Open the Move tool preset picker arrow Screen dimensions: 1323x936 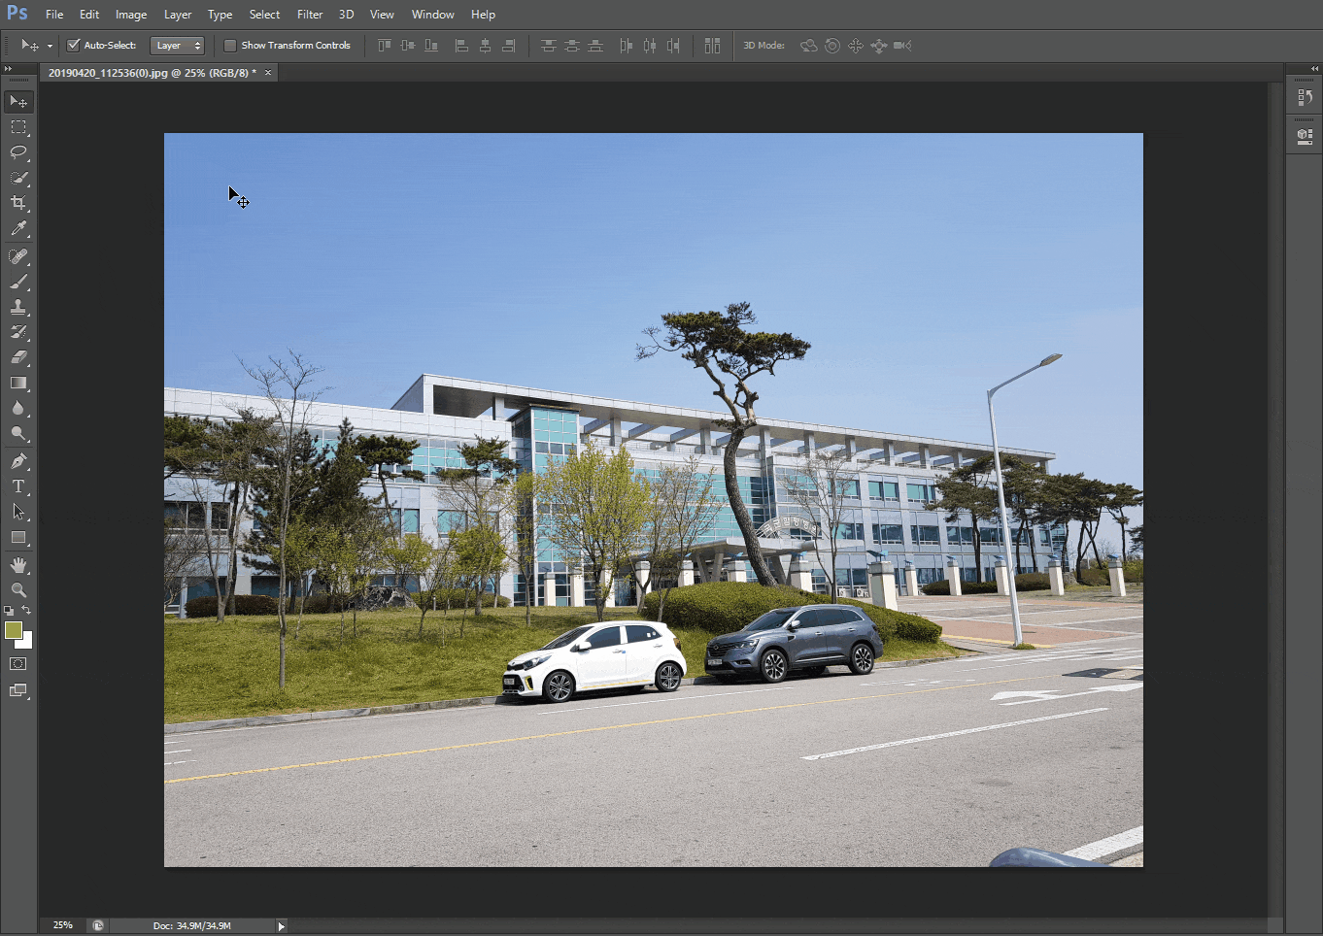point(50,46)
